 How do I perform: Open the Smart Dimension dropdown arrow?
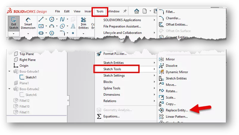coord(28,34)
